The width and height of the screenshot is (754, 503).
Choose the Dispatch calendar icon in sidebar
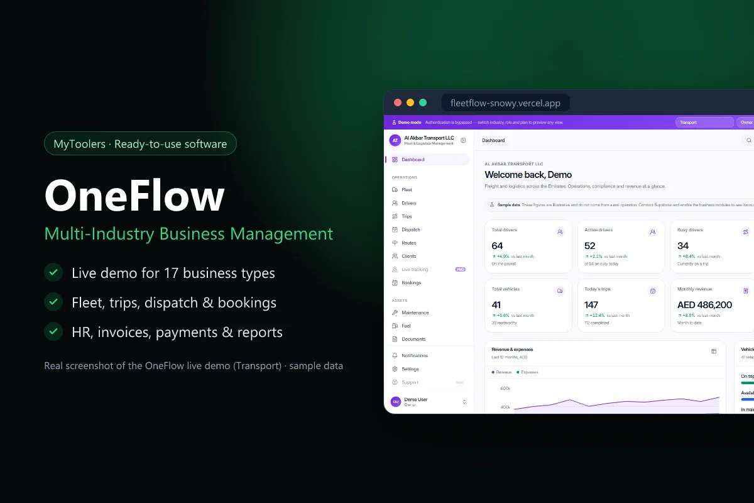point(395,229)
